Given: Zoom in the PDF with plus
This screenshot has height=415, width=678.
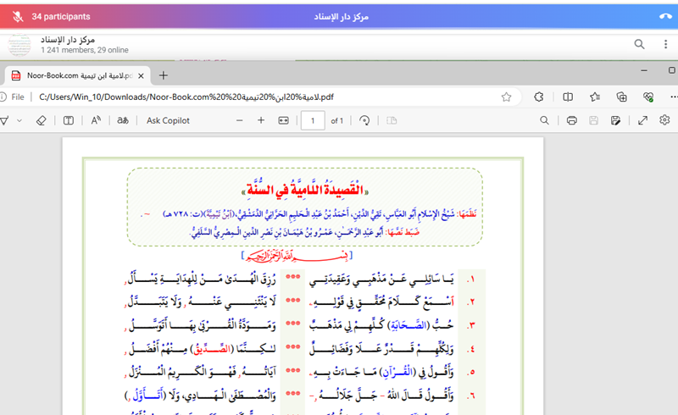Looking at the screenshot, I should pos(261,120).
